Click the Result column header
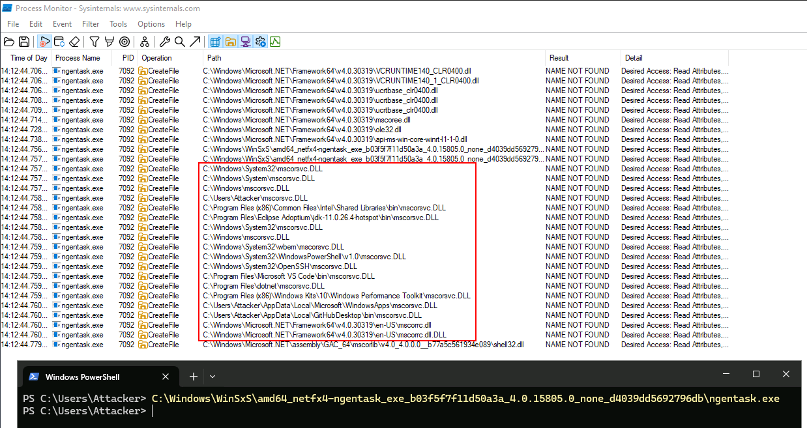The image size is (807, 428). pyautogui.click(x=583, y=58)
